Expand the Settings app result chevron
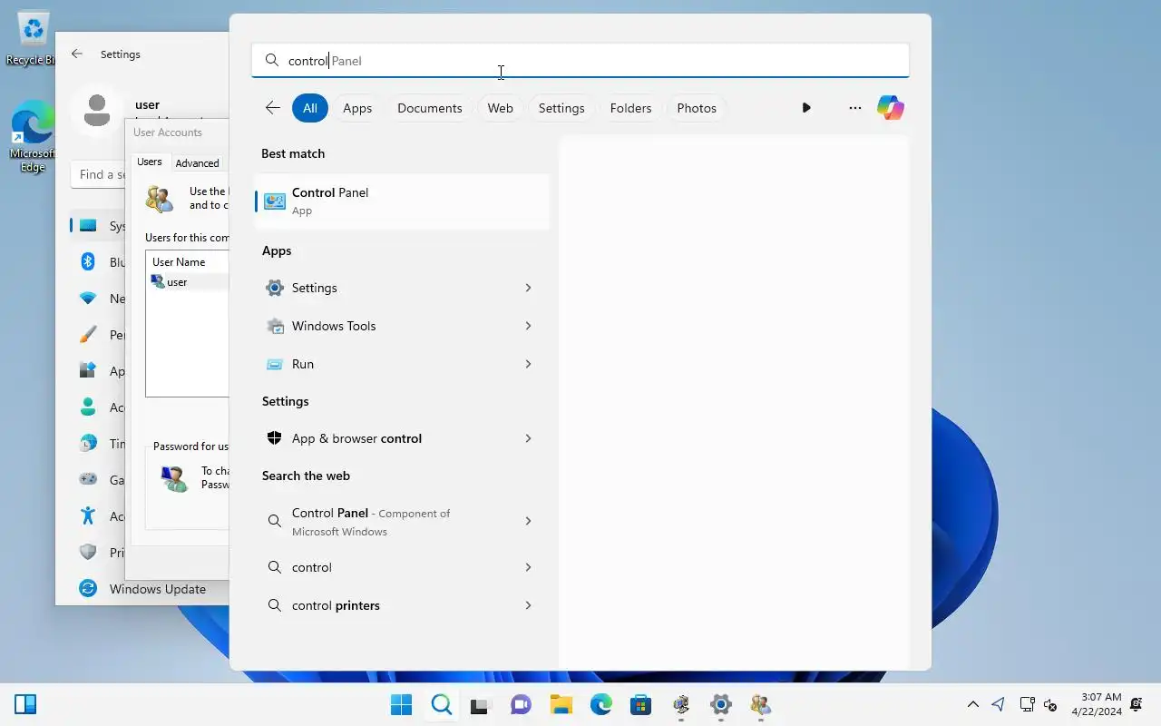 point(528,288)
